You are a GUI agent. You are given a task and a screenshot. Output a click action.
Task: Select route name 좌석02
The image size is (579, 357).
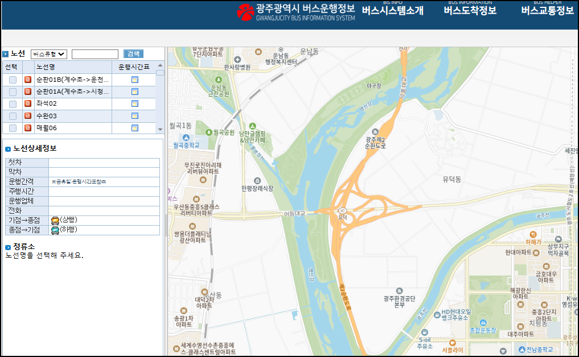(47, 103)
